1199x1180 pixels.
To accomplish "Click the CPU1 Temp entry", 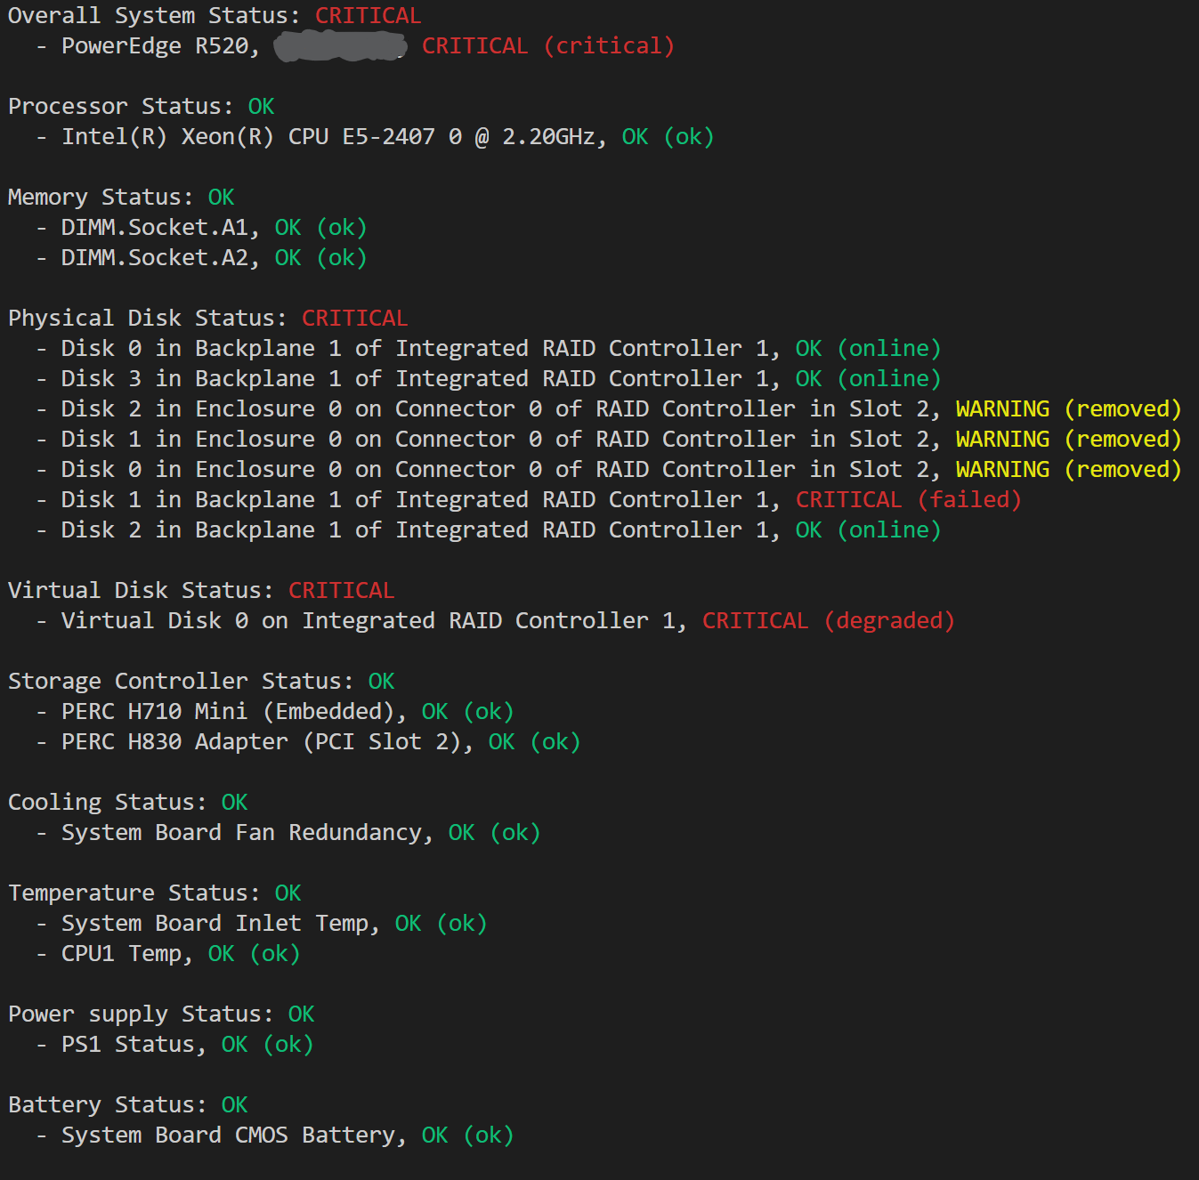I will 167,954.
